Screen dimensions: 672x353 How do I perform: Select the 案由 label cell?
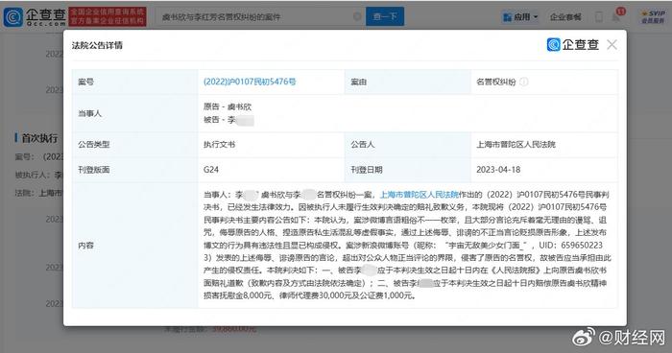tap(408, 82)
